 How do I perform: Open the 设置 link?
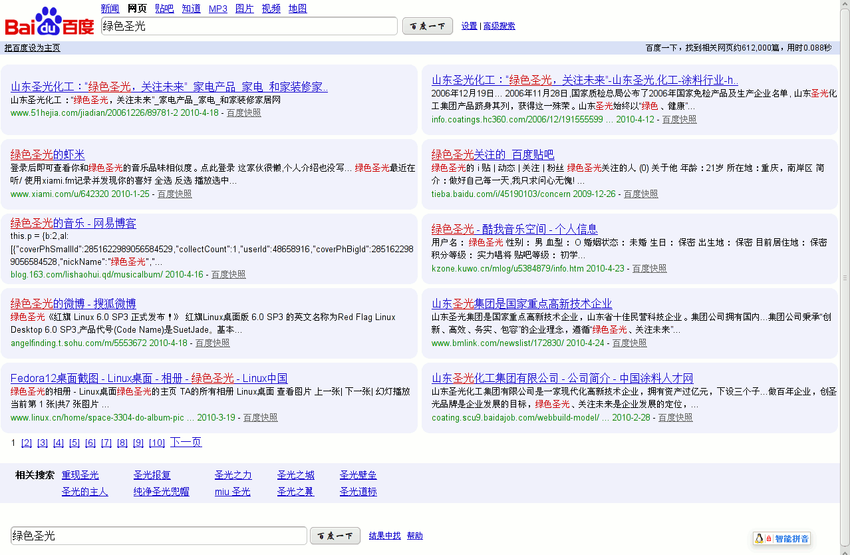pos(469,26)
